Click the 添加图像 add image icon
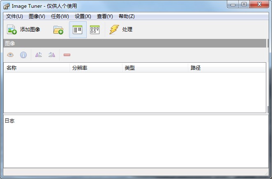 pos(12,29)
